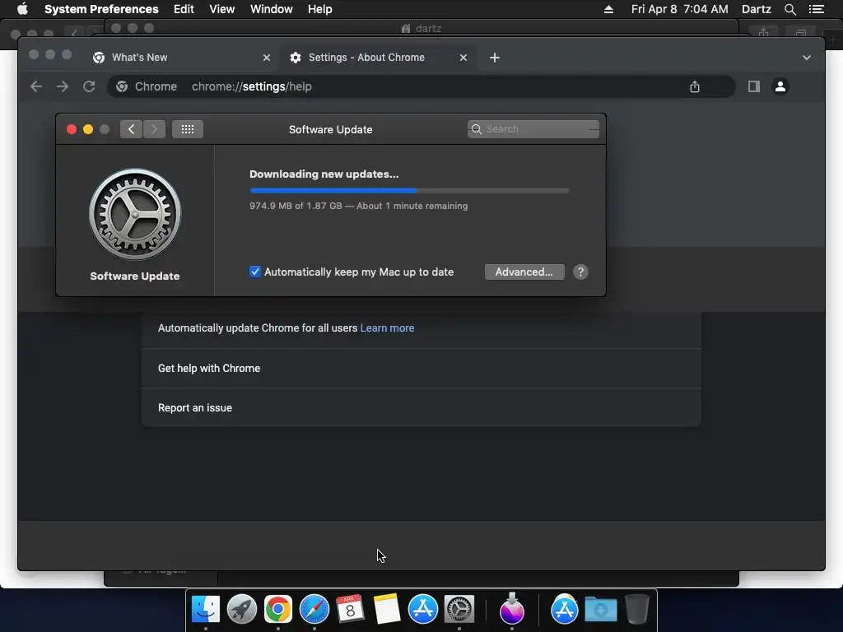Click the Software Update gear icon
This screenshot has height=632, width=843.
pos(135,215)
